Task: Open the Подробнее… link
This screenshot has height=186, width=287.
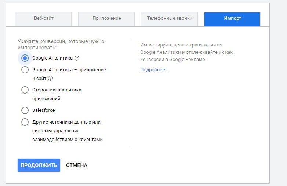Action: click(x=154, y=70)
